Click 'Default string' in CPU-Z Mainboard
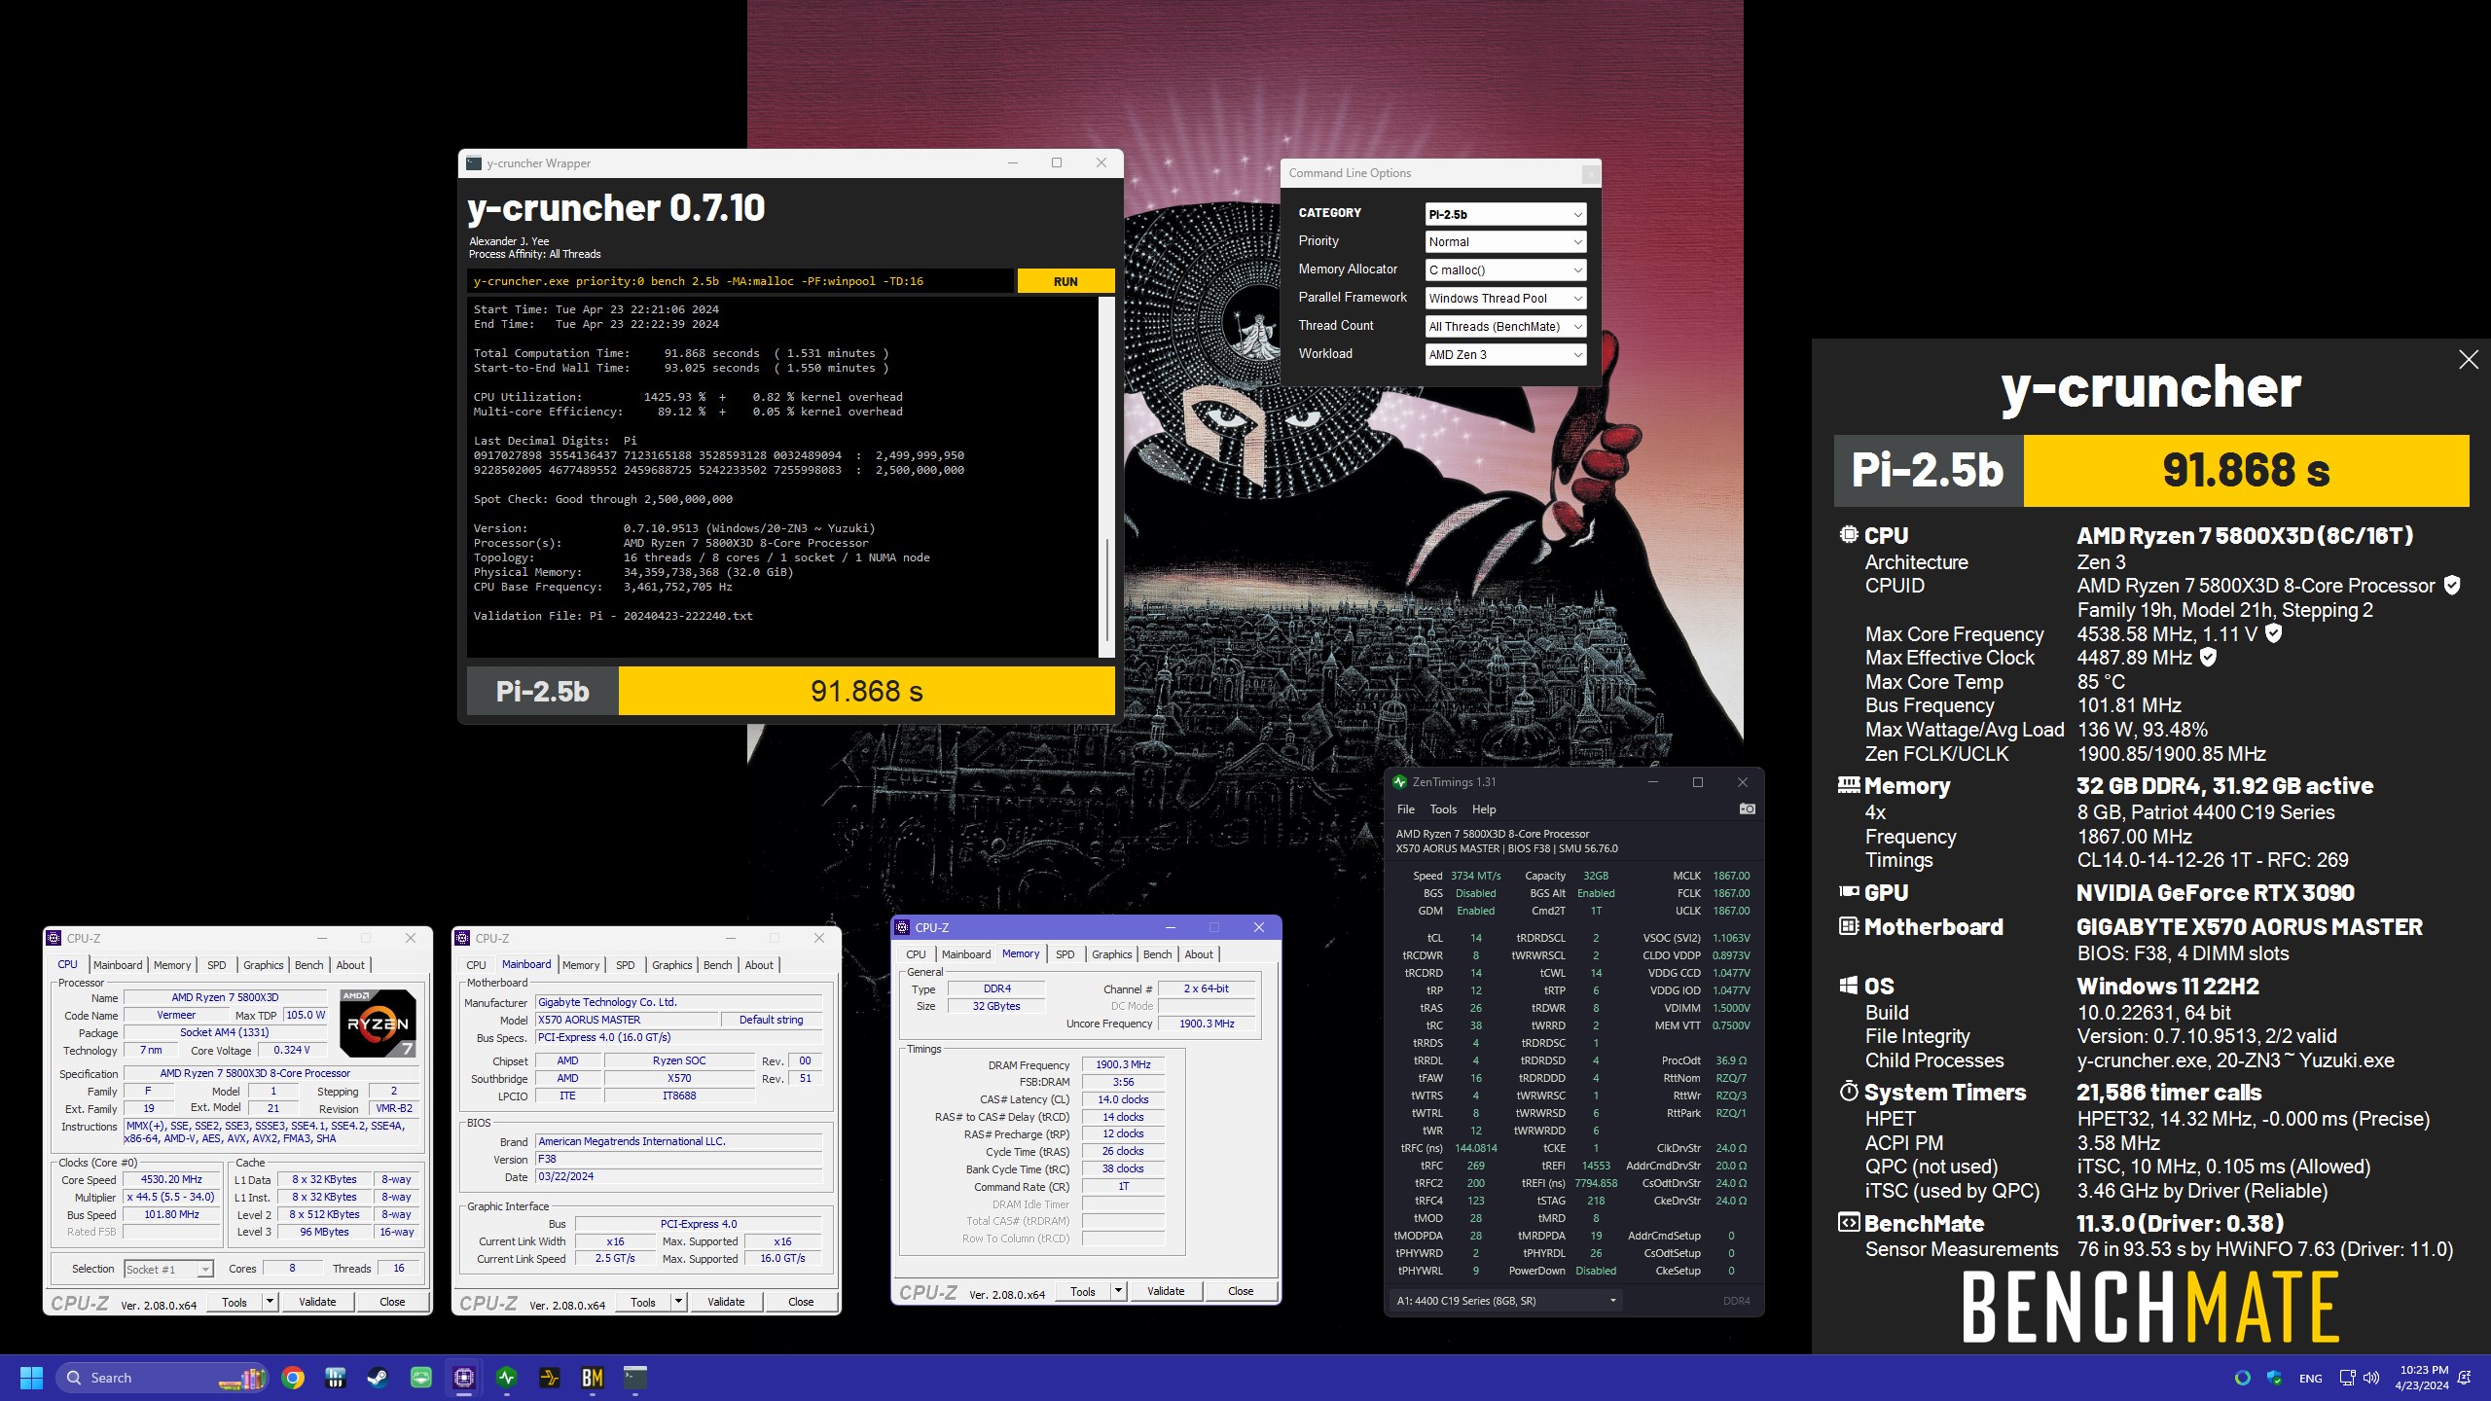The height and width of the screenshot is (1401, 2491). (x=772, y=1020)
